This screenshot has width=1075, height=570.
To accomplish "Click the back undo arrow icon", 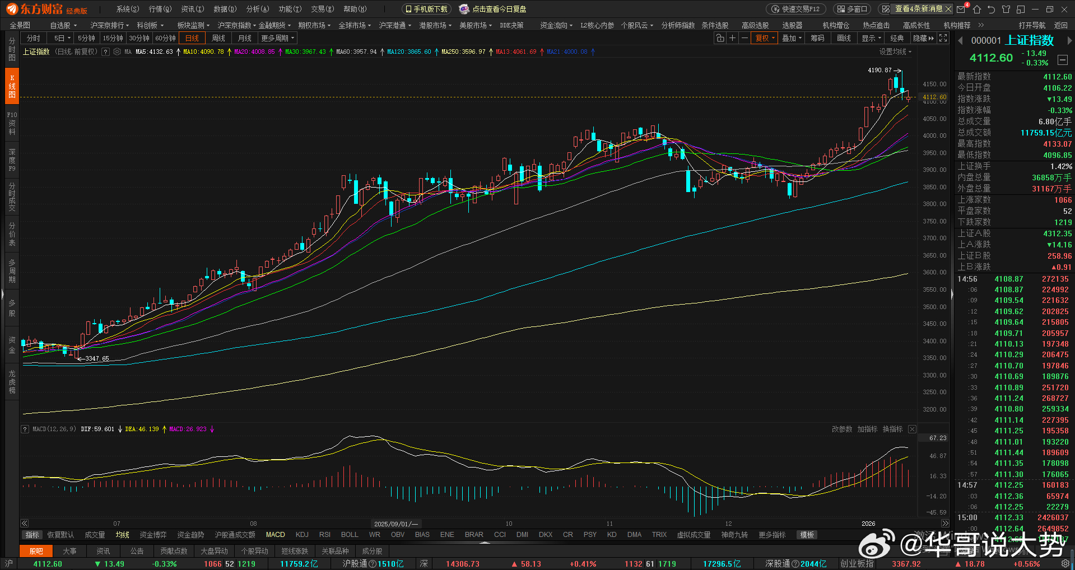I will 992,9.
